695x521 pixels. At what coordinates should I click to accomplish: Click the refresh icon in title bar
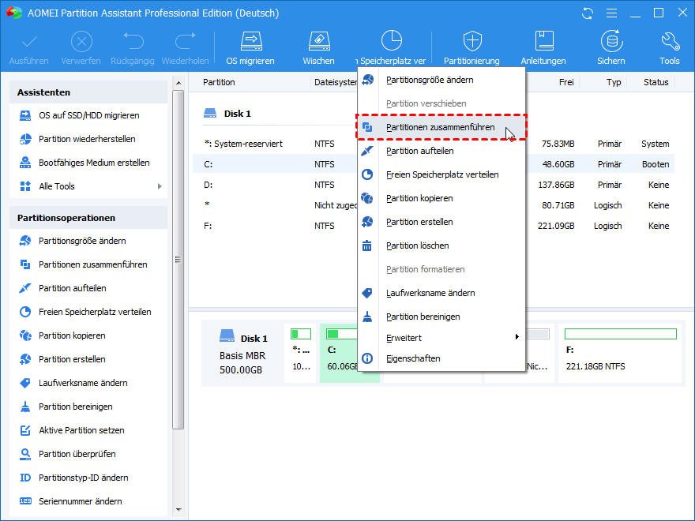coord(588,13)
